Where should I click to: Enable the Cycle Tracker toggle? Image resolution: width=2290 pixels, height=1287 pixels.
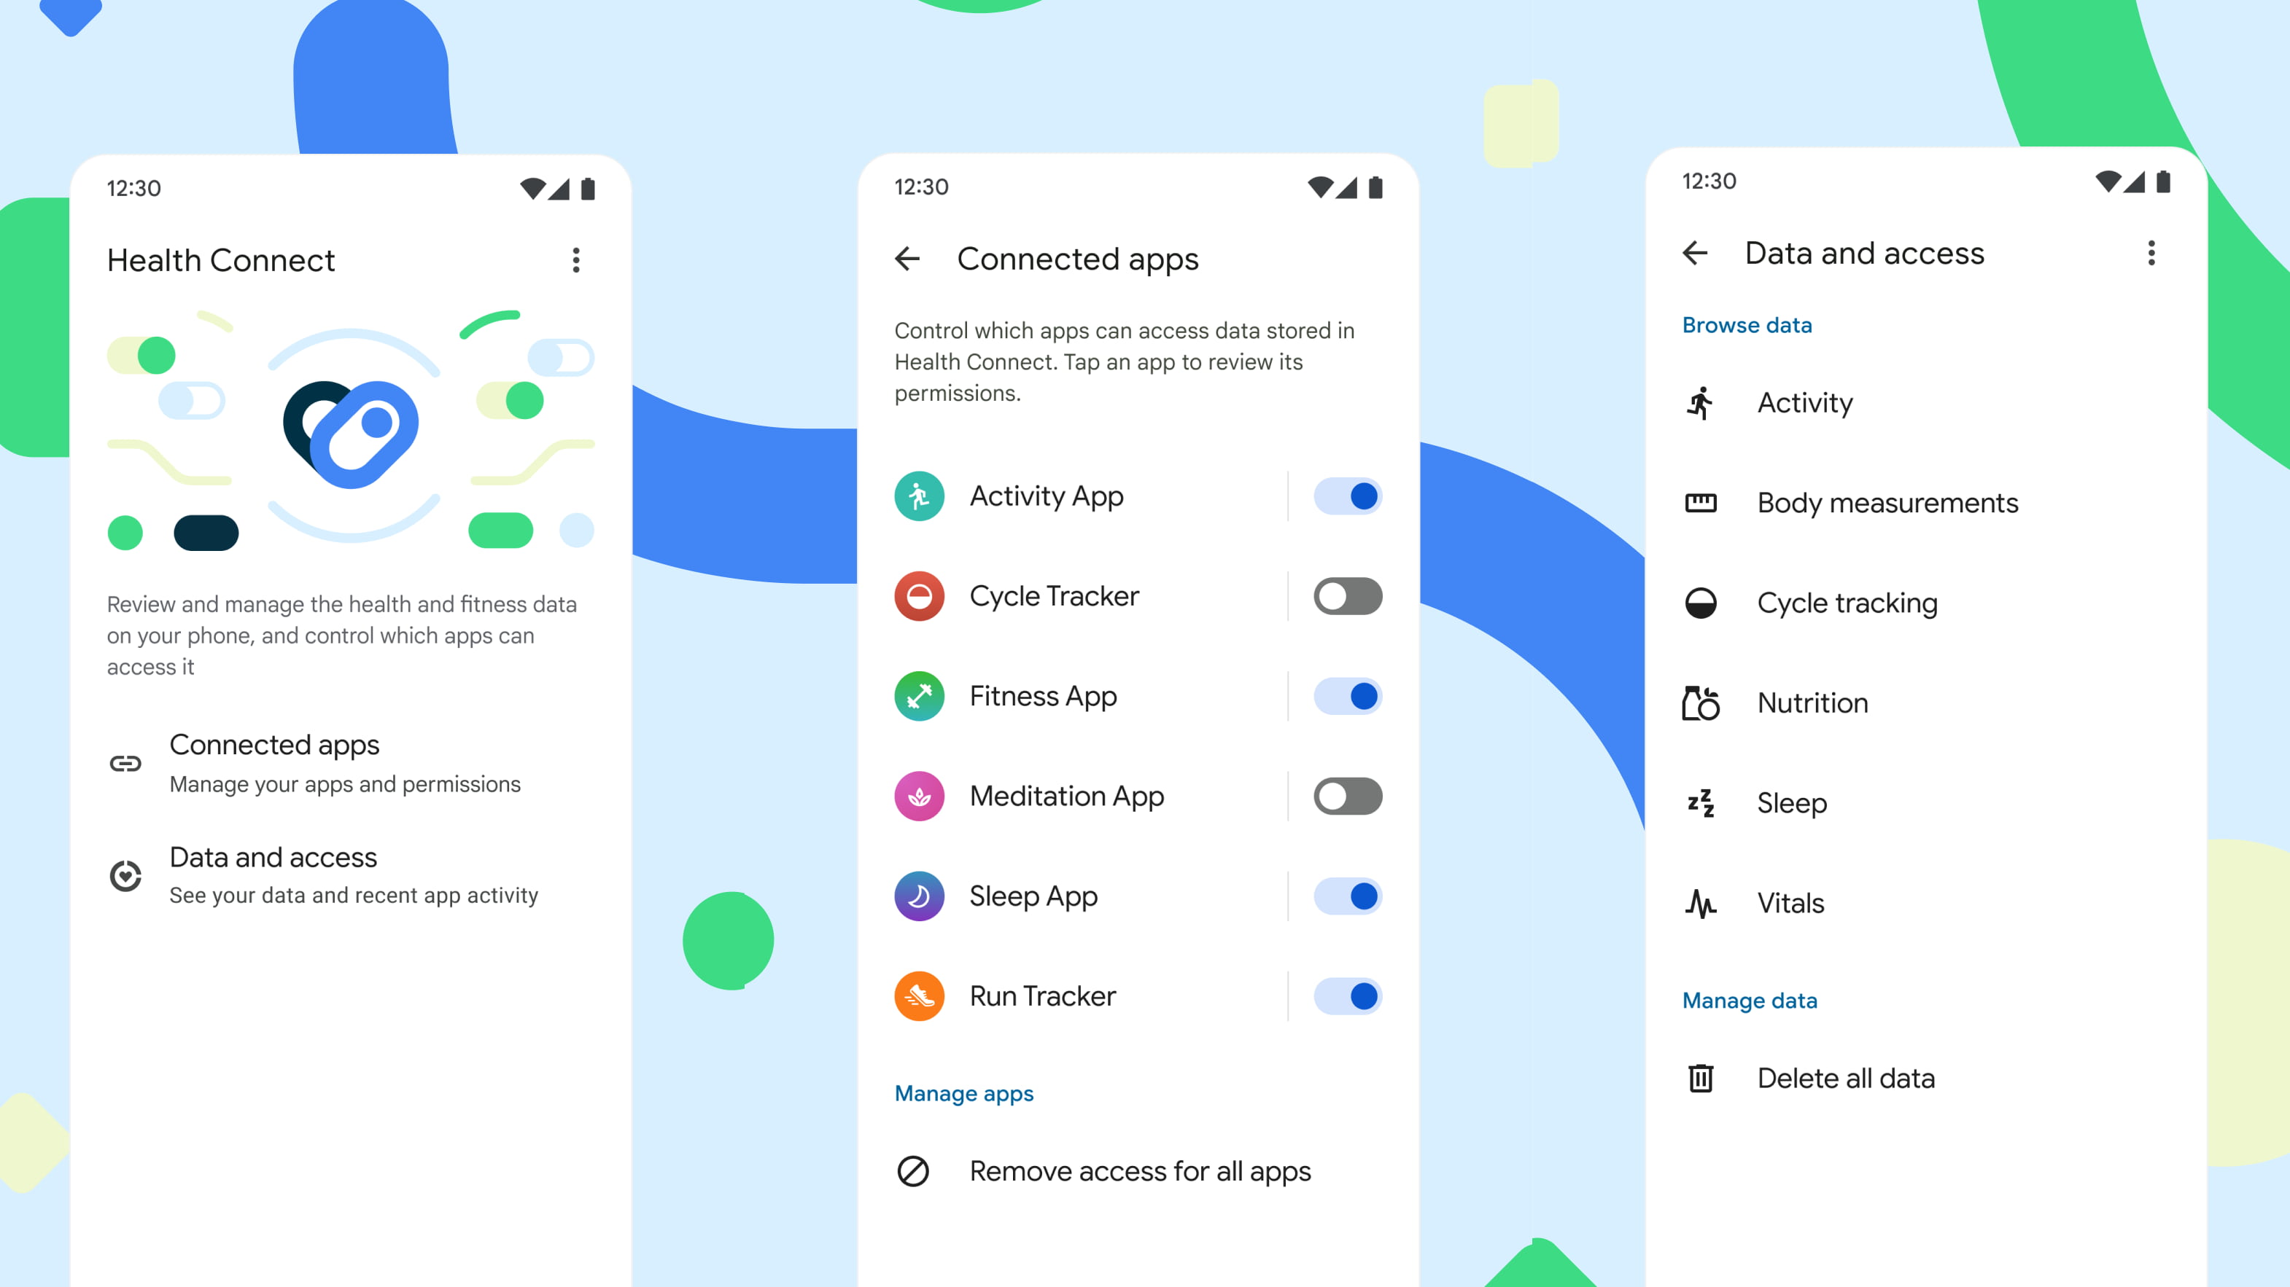tap(1346, 595)
